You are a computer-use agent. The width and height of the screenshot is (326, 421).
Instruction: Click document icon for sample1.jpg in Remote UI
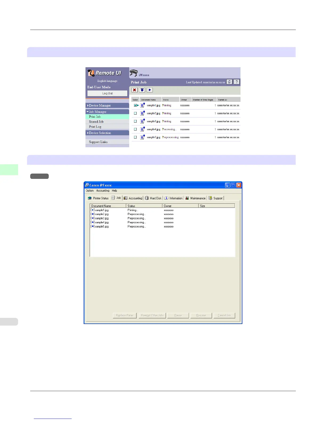coord(142,105)
